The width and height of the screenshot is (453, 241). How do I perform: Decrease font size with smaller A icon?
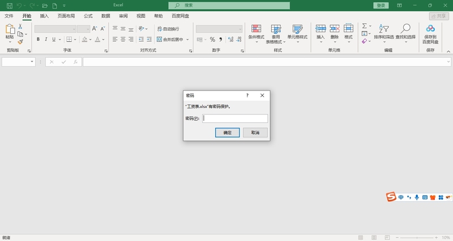(x=102, y=29)
